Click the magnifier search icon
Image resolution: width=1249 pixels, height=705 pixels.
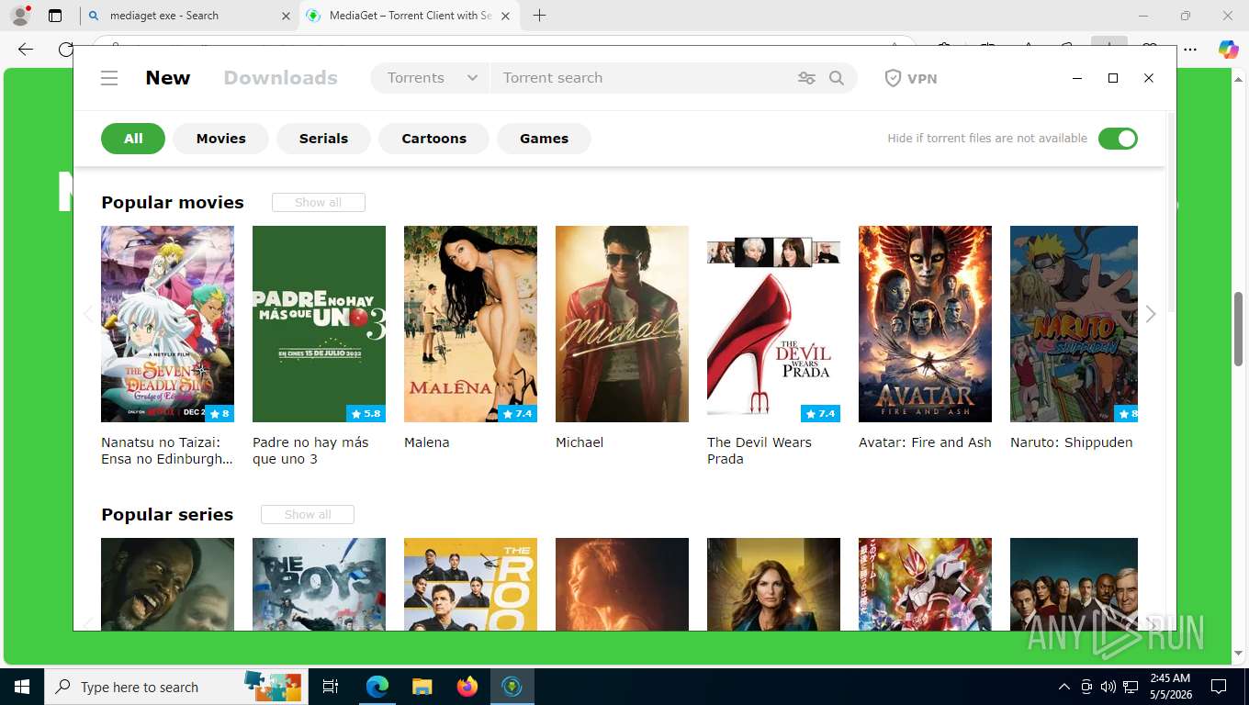837,78
